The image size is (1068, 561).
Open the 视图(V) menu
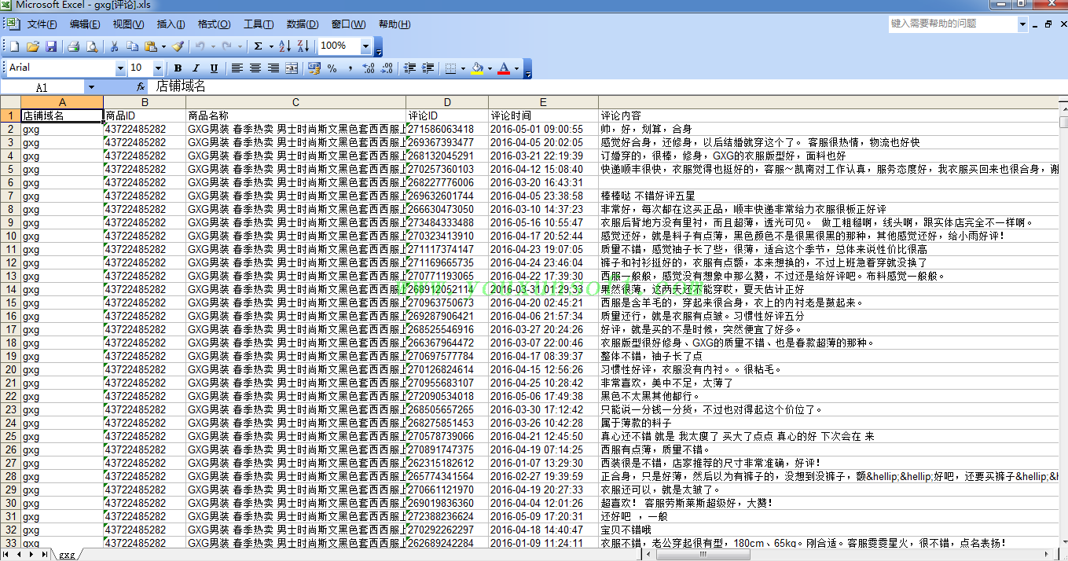tap(128, 24)
